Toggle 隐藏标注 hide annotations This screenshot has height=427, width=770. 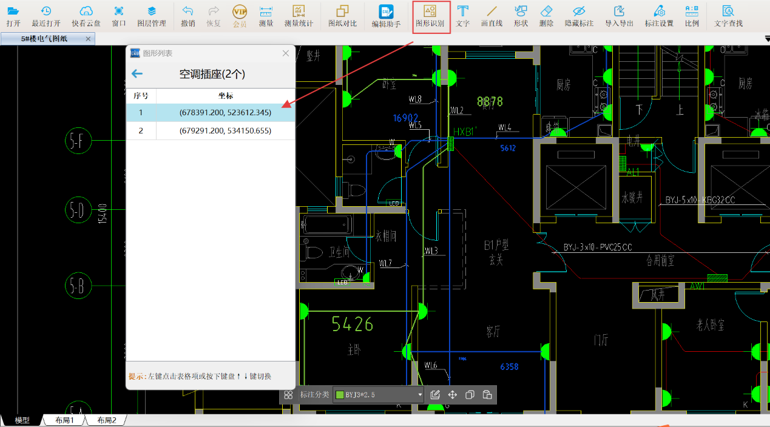(579, 16)
